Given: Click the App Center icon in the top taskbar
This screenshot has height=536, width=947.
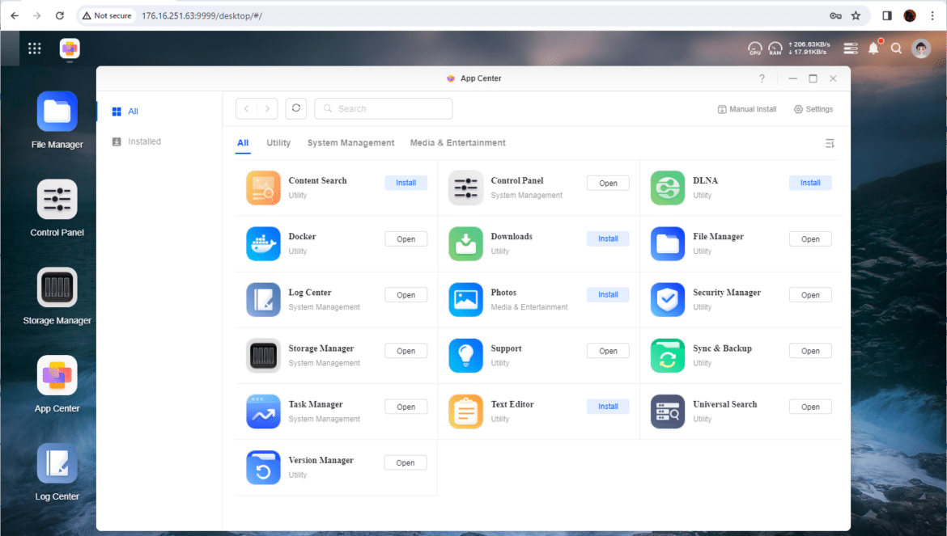Looking at the screenshot, I should pyautogui.click(x=70, y=49).
